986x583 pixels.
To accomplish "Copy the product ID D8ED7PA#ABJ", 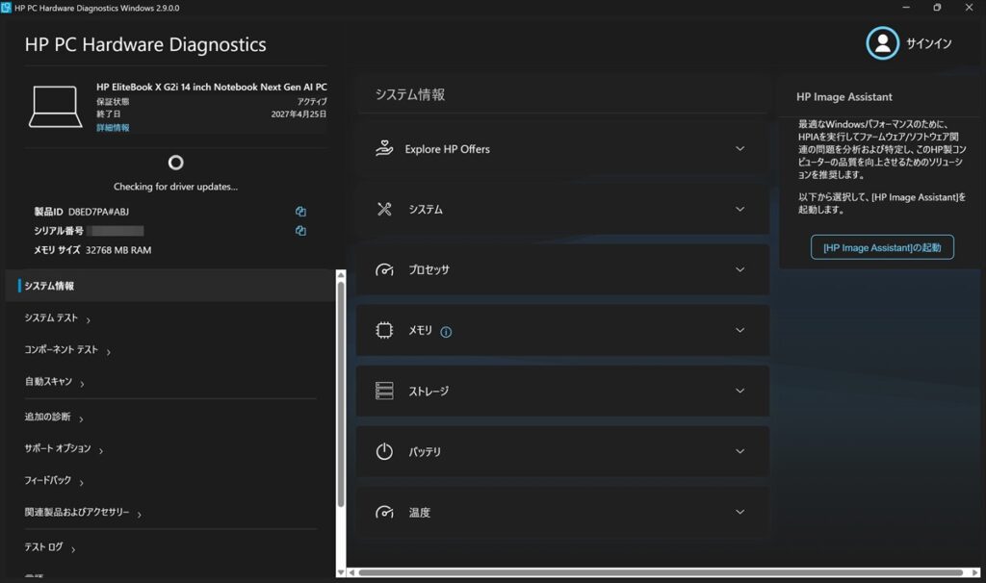I will pos(300,212).
